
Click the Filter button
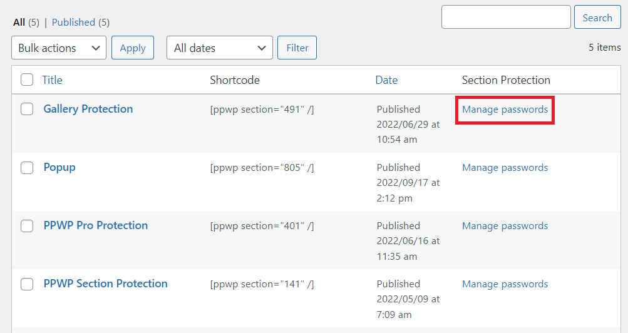pyautogui.click(x=297, y=48)
